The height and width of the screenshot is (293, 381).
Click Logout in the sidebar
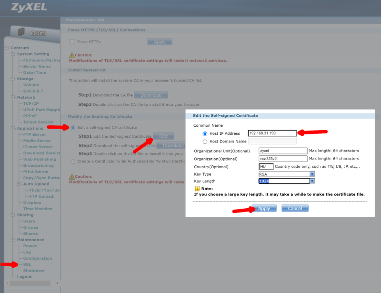(24, 277)
